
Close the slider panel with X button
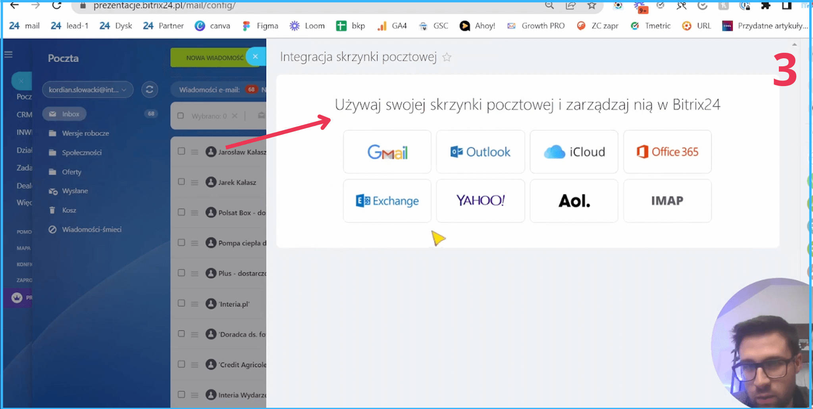tap(256, 57)
